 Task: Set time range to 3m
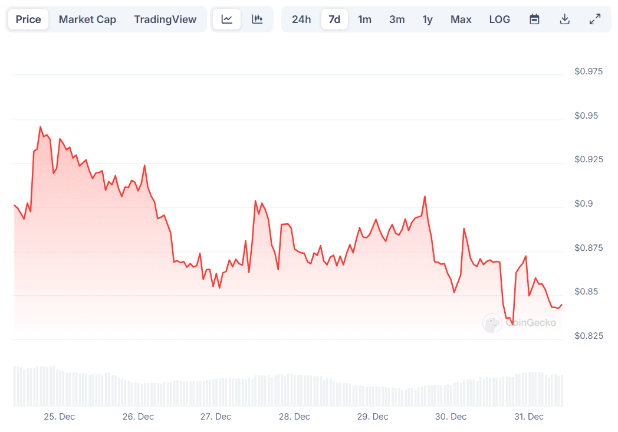(397, 19)
